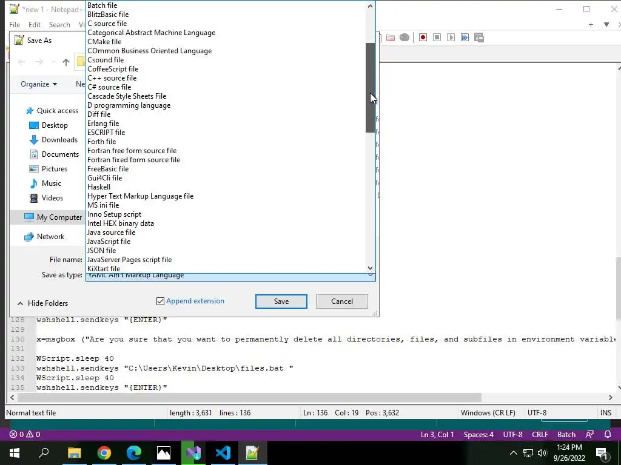The image size is (621, 465).
Task: Start macro recording with the red record icon
Action: click(x=423, y=38)
